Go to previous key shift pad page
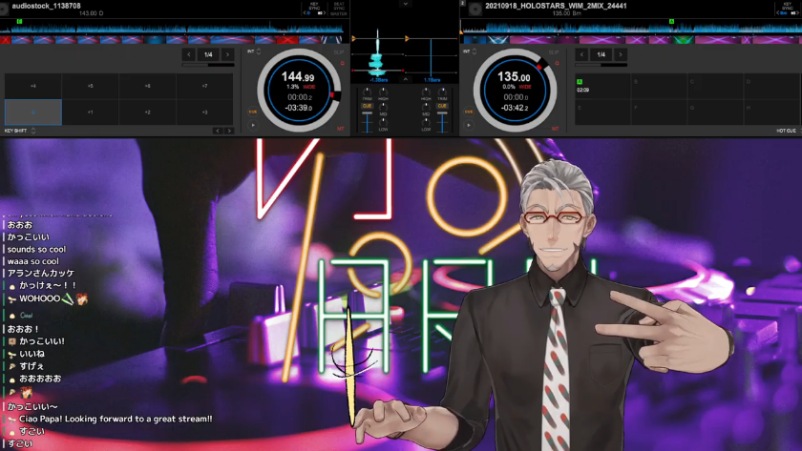This screenshot has width=802, height=451. 218,131
